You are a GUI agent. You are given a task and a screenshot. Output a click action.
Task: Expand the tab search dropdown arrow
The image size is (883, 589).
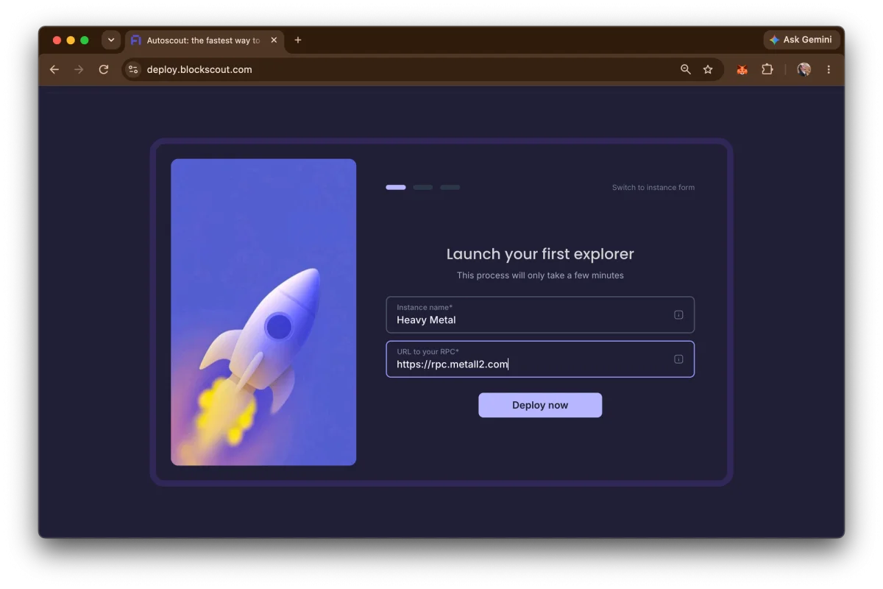tap(111, 40)
